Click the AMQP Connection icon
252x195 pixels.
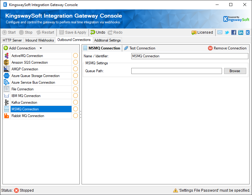(7, 69)
